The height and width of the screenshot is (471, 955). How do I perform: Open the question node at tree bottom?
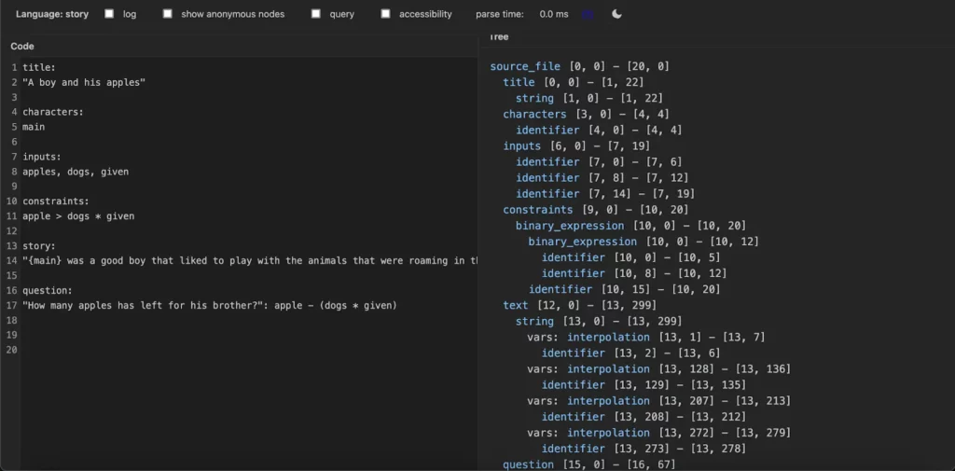(528, 464)
